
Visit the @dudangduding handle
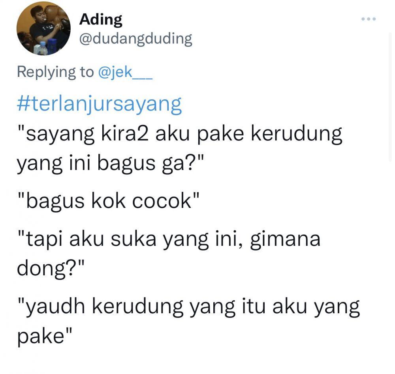pyautogui.click(x=136, y=39)
